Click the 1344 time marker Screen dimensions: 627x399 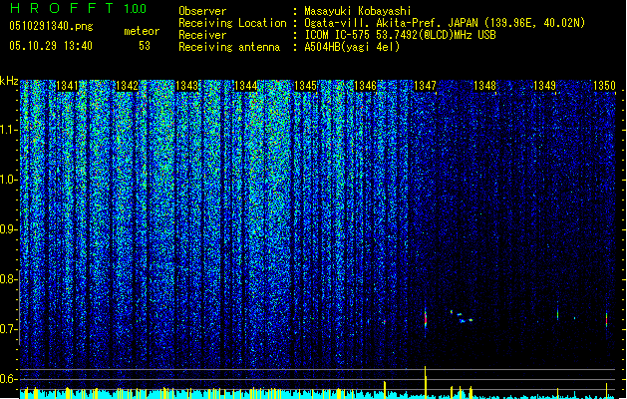246,86
